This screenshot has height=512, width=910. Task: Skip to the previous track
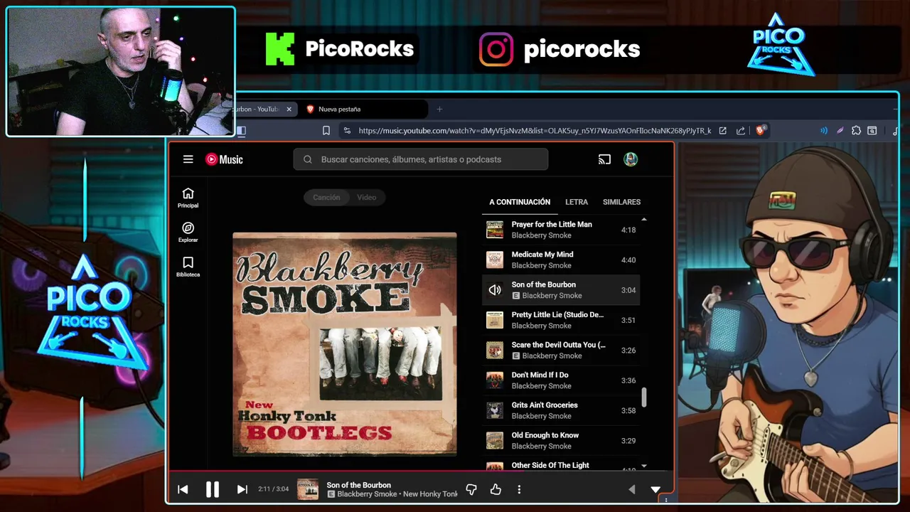coord(183,489)
